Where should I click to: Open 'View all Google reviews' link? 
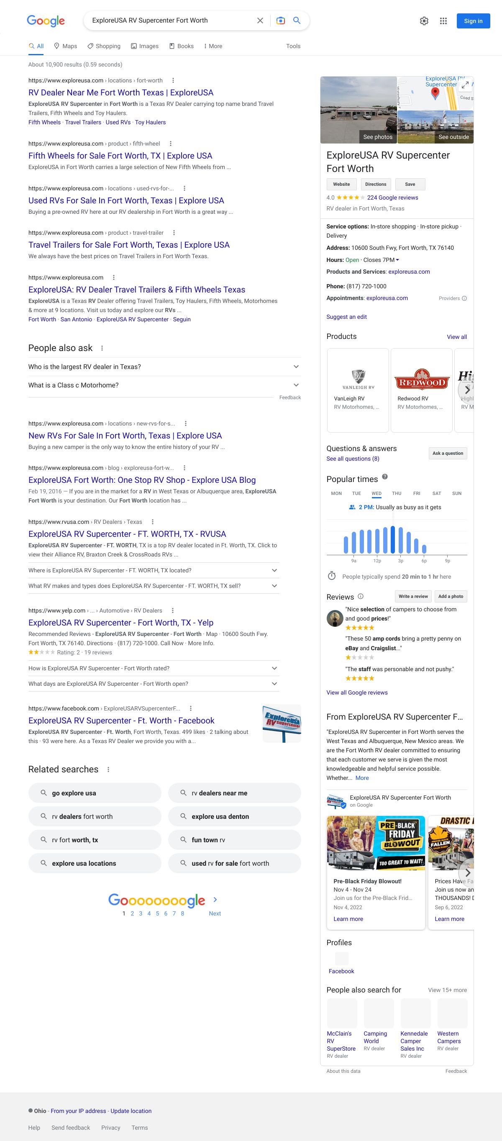coord(357,692)
